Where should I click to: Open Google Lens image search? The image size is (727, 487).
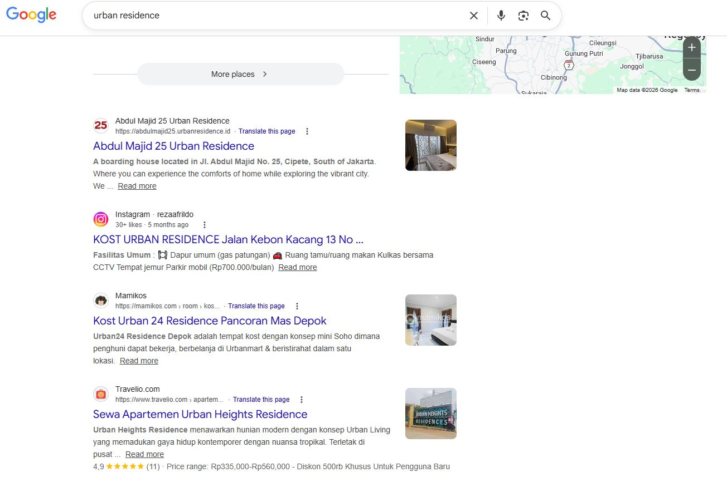(523, 16)
